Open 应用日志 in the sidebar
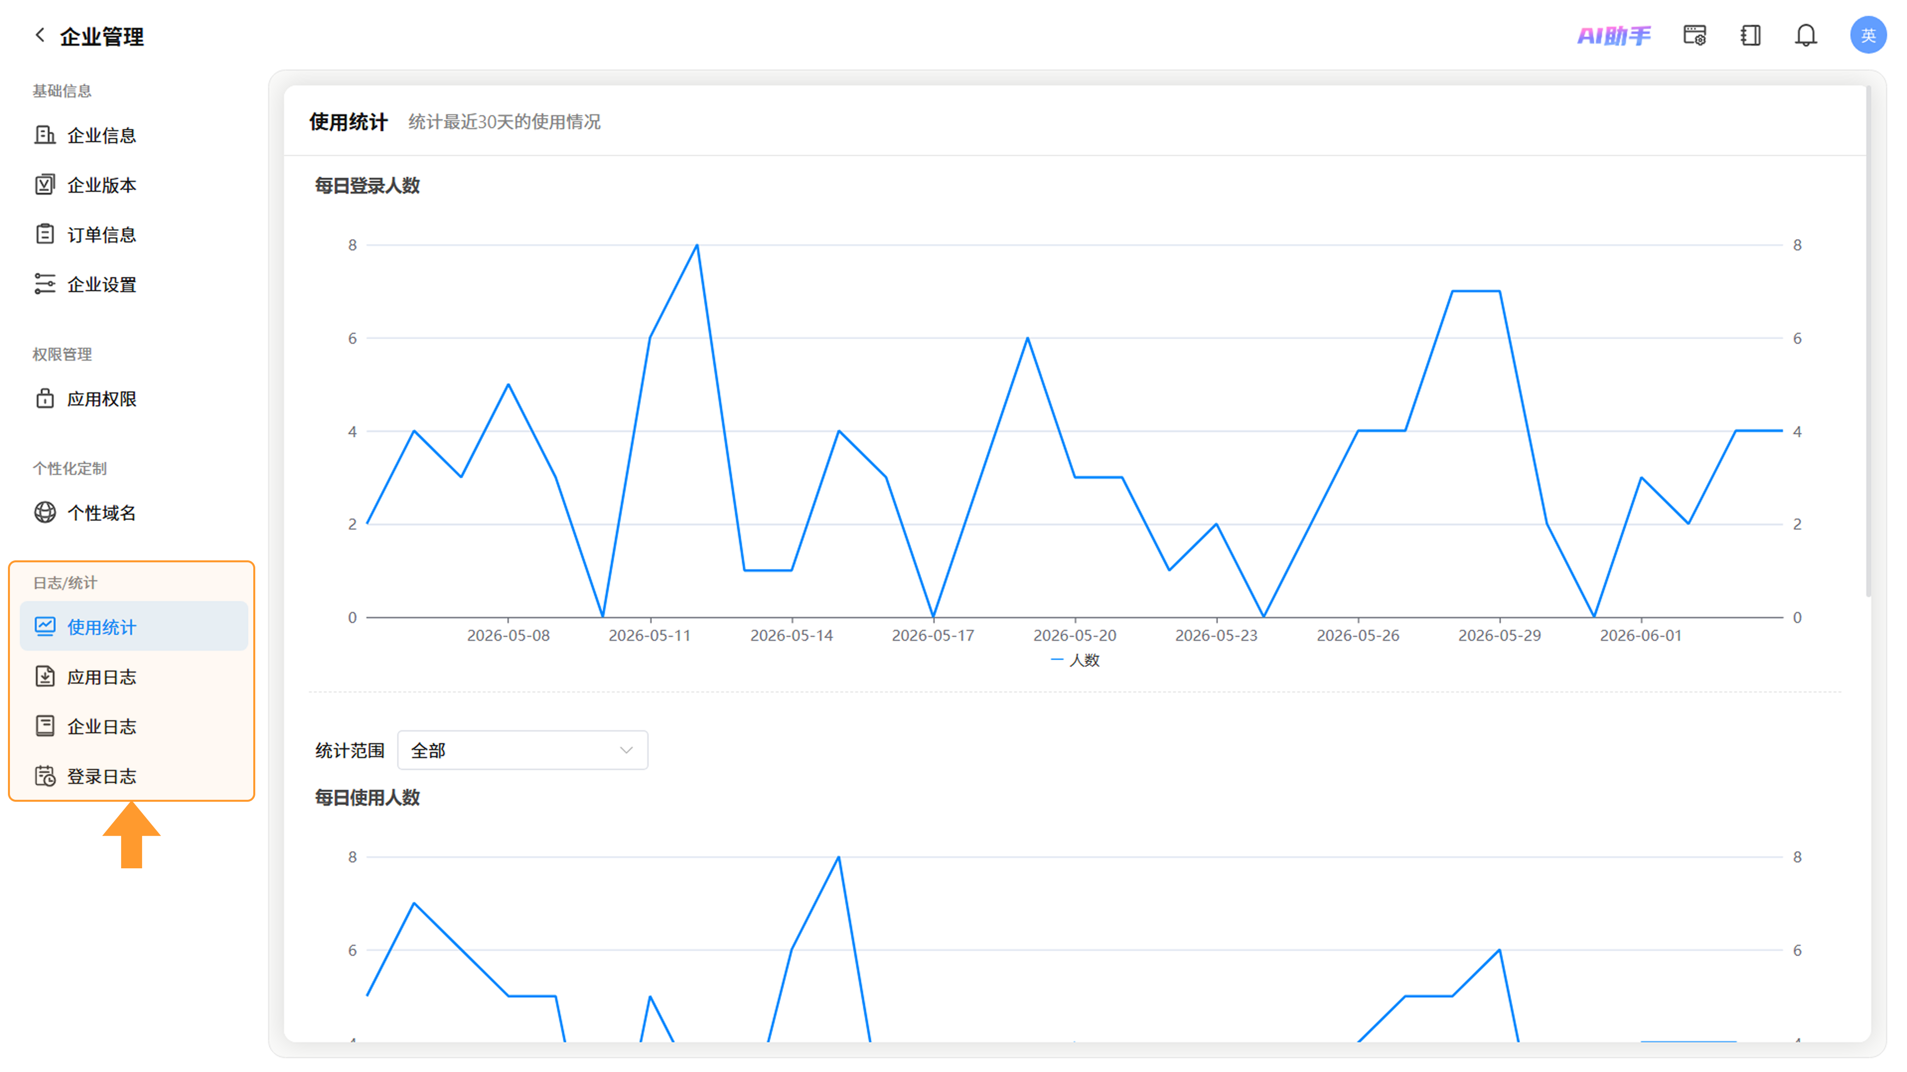Image resolution: width=1907 pixels, height=1072 pixels. (x=134, y=676)
